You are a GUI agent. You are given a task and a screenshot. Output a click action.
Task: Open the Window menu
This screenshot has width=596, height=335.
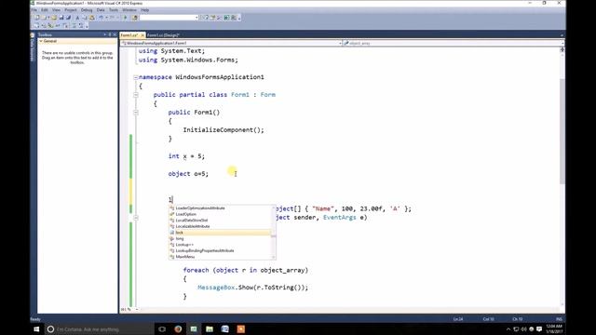129,10
